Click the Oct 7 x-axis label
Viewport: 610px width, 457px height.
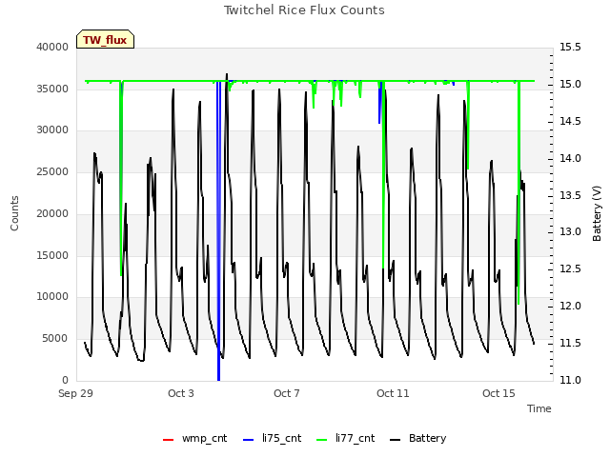287,393
